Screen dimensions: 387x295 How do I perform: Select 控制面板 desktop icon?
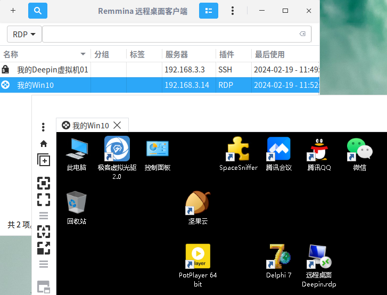(x=158, y=155)
